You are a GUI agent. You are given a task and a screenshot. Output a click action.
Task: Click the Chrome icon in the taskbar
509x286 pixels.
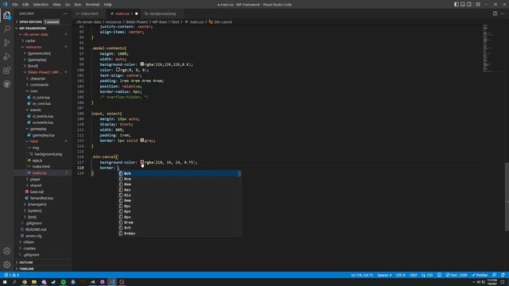pos(25,282)
